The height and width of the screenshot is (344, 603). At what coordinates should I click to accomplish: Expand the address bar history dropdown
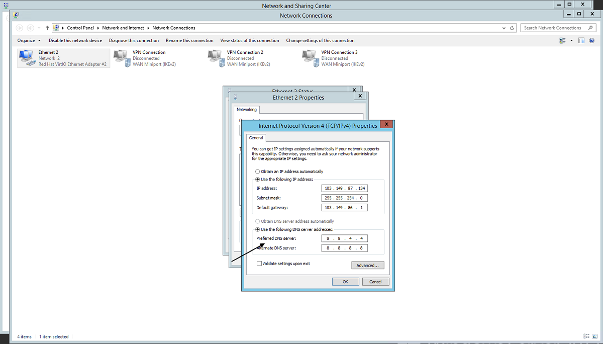point(504,28)
